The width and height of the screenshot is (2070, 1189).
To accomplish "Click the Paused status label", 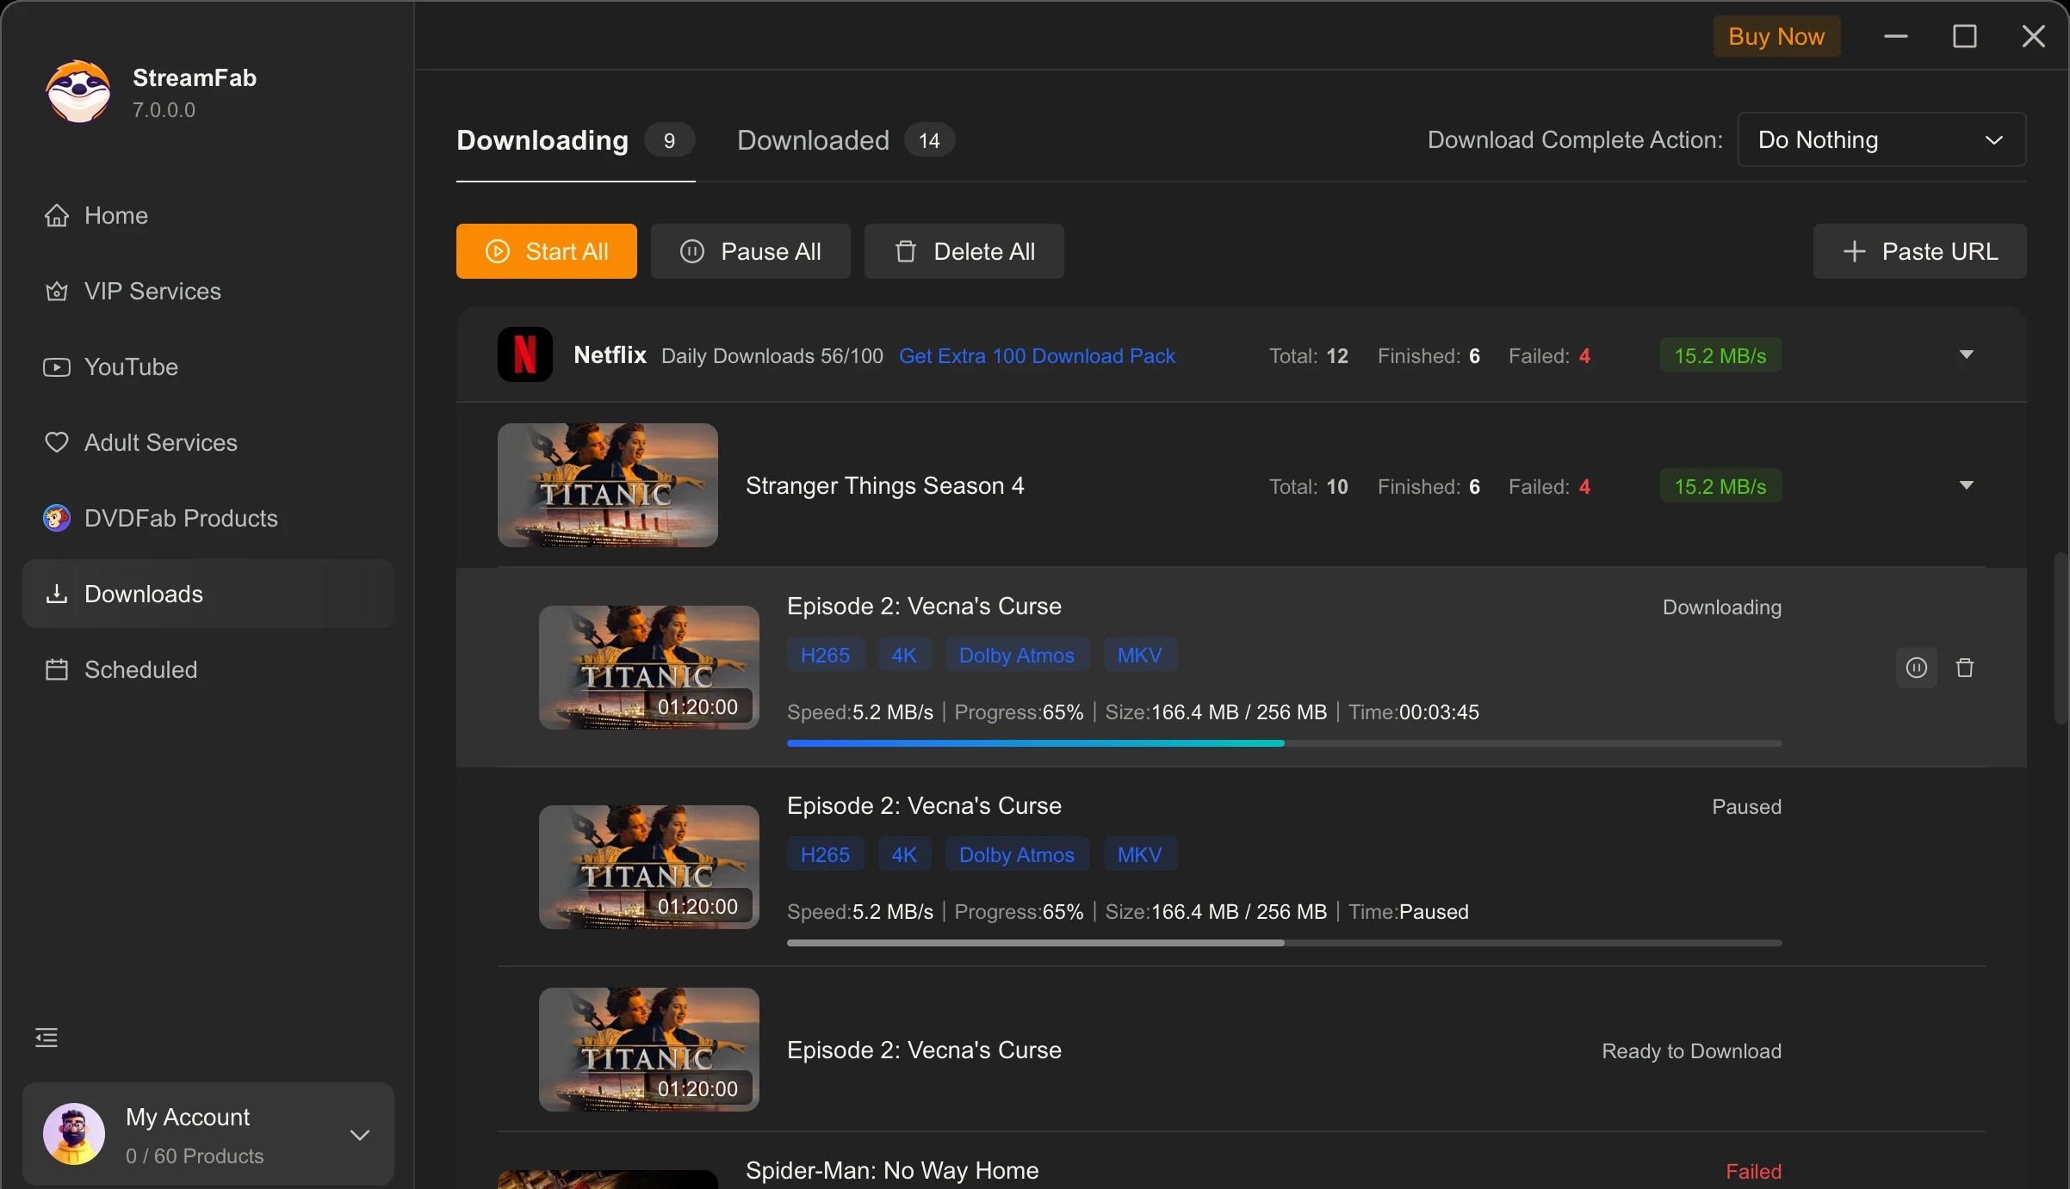I will coord(1746,807).
